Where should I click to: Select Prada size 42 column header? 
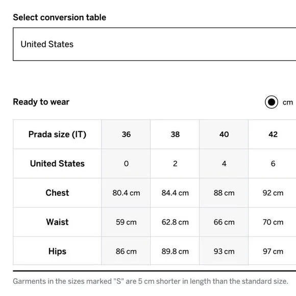coord(273,134)
